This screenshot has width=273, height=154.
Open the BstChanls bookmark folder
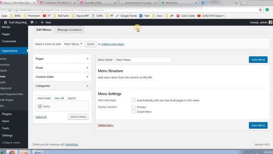(61, 16)
